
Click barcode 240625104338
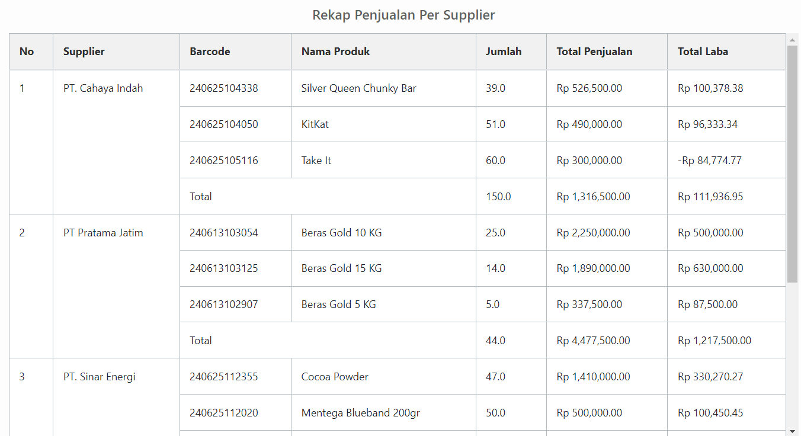224,88
